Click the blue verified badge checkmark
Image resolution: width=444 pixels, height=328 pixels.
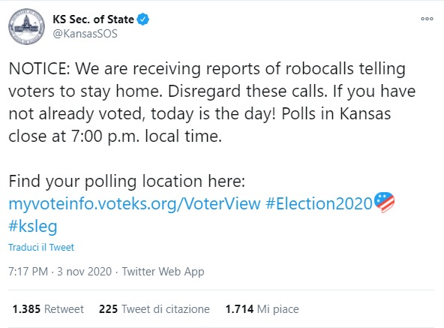143,20
